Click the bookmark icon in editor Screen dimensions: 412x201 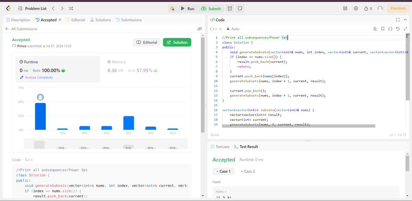[383, 29]
